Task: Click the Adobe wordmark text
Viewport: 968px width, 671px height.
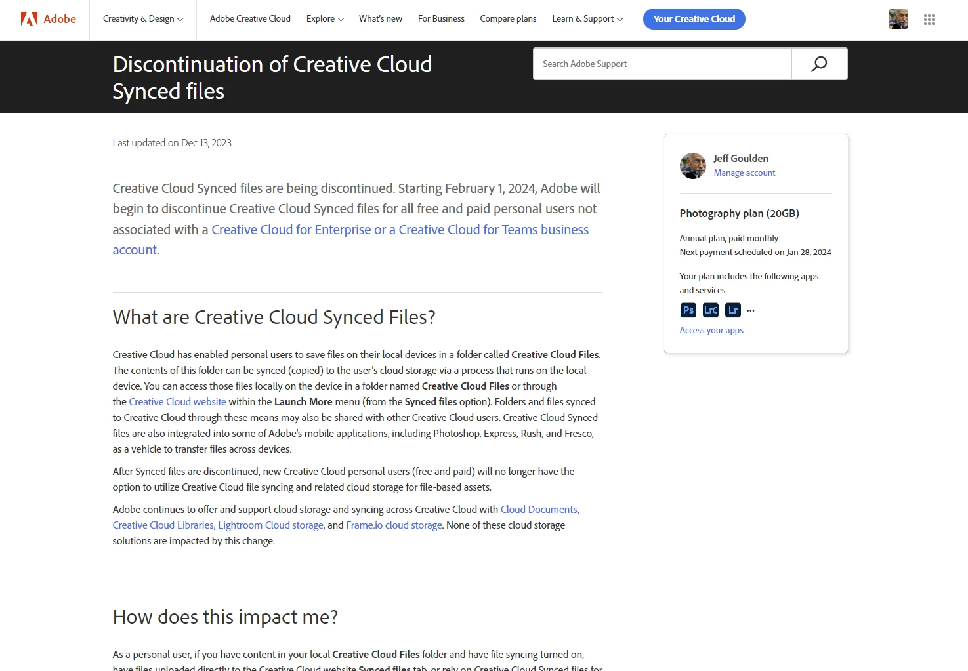Action: (60, 19)
